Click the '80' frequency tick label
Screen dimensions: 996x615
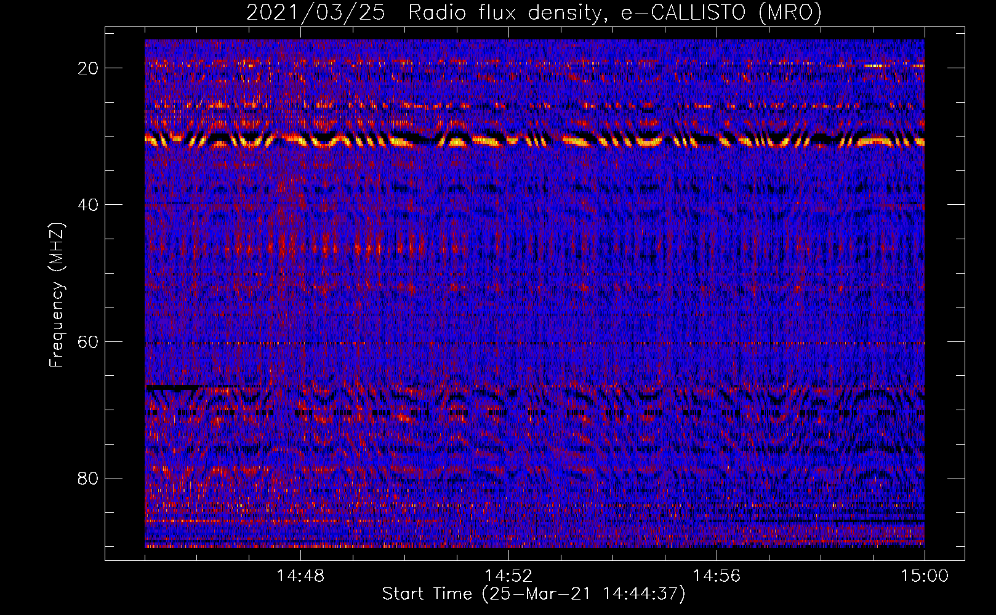click(x=89, y=478)
